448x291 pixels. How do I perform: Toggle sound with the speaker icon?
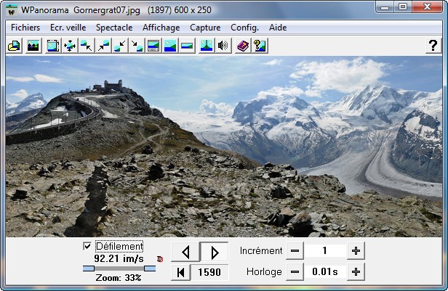click(223, 46)
